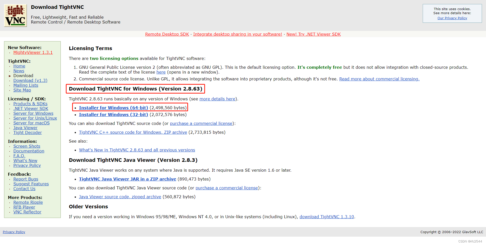Open Our Privacy Policy link in cookie notice
This screenshot has width=486, height=245.
tap(452, 18)
